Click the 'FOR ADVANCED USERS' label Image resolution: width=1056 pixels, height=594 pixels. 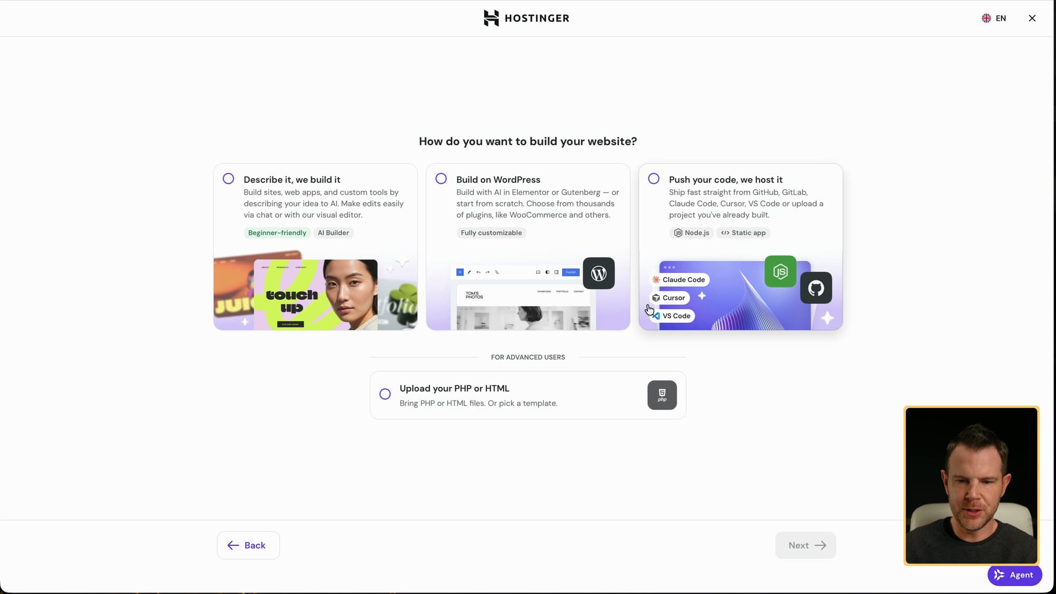coord(528,357)
